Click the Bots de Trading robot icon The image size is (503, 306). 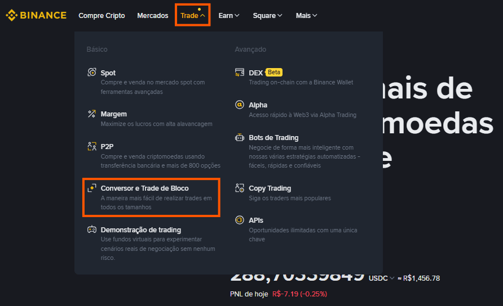coord(240,137)
